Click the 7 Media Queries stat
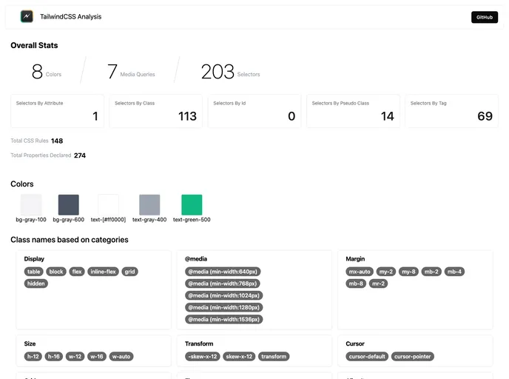 (x=131, y=72)
